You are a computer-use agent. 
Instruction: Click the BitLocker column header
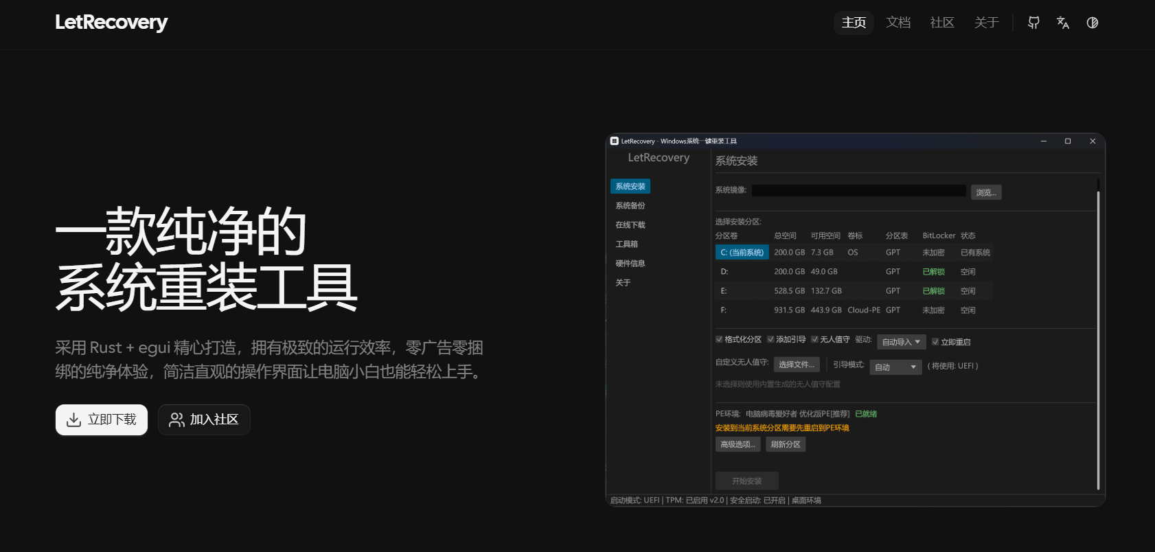[x=939, y=235]
